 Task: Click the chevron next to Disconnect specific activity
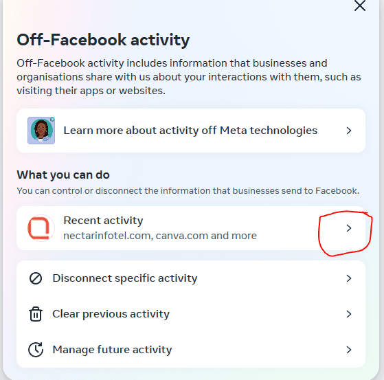point(349,278)
